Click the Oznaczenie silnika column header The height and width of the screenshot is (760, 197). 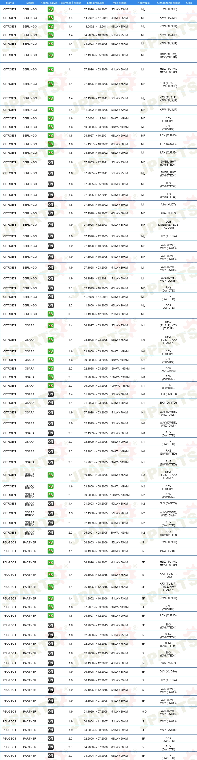click(x=169, y=3)
